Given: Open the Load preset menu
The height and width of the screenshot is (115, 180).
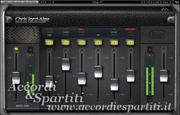Looking at the screenshot, I should click(x=156, y=2).
